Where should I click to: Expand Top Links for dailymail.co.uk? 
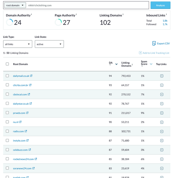coord(162,76)
